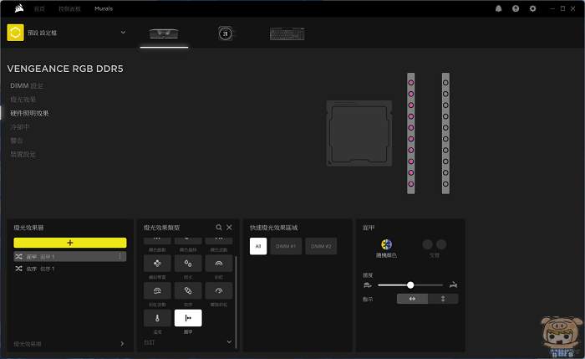The height and width of the screenshot is (359, 585).
Task: Choose the 雨水 rain effect tile
Action: 188,264
